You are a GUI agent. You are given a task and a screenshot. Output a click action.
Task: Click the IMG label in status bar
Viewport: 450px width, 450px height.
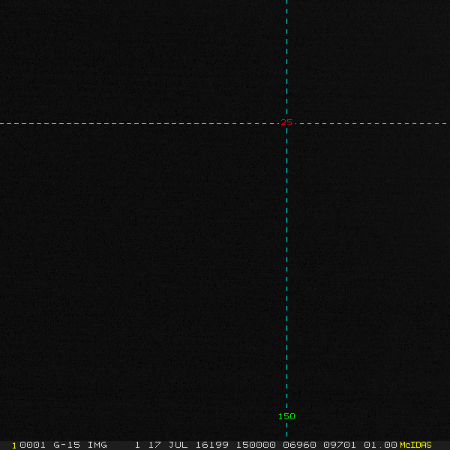pos(97,445)
